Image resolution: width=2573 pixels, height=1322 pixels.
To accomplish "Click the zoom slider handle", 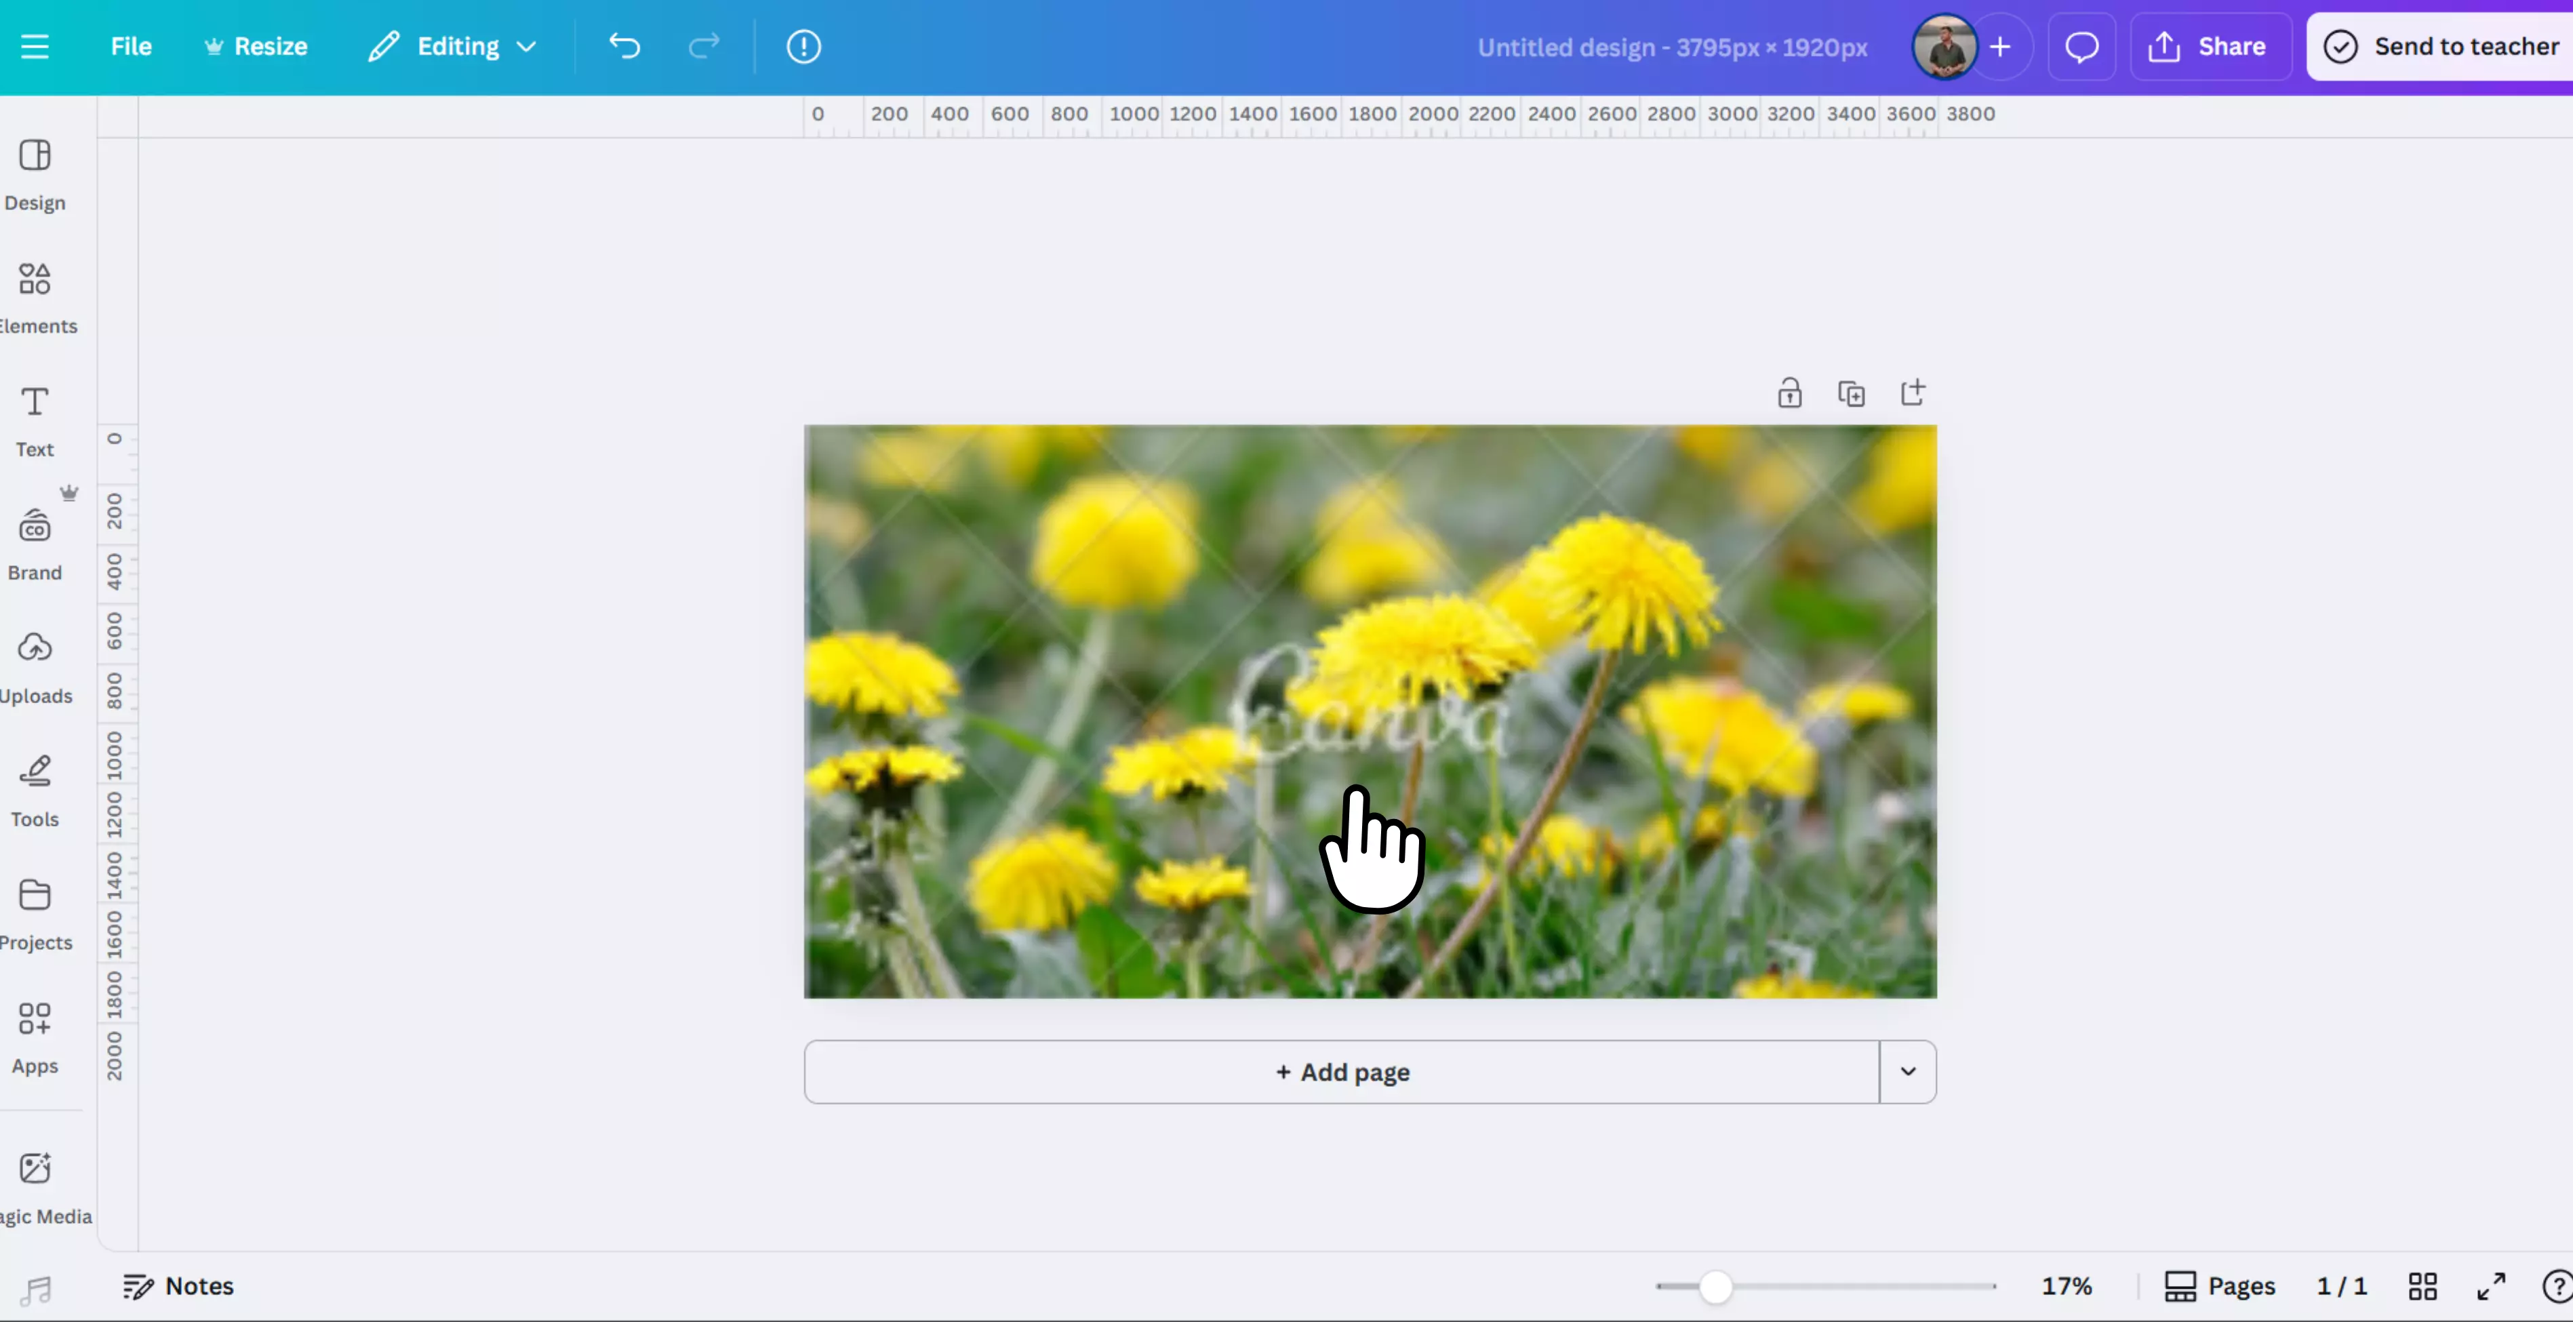I will point(1715,1286).
